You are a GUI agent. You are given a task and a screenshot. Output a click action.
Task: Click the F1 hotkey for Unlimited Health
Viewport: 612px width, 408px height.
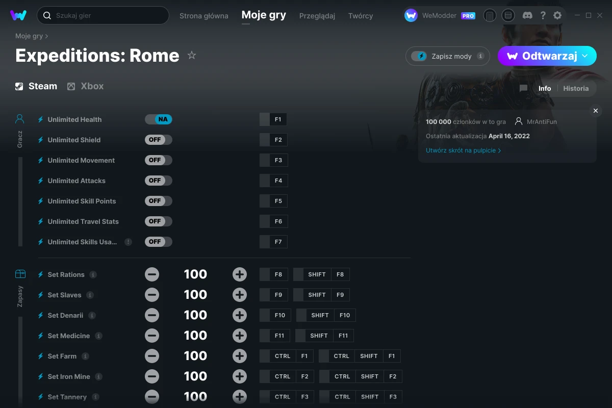click(273, 119)
